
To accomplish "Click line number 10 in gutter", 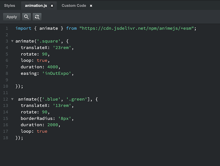I will [6, 86].
